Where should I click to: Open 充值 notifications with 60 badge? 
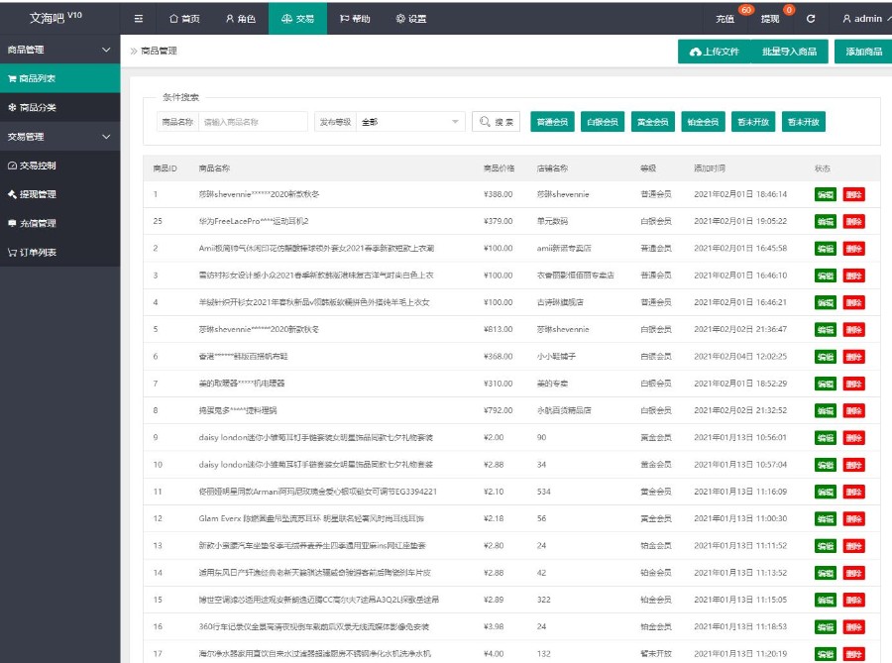click(x=725, y=19)
